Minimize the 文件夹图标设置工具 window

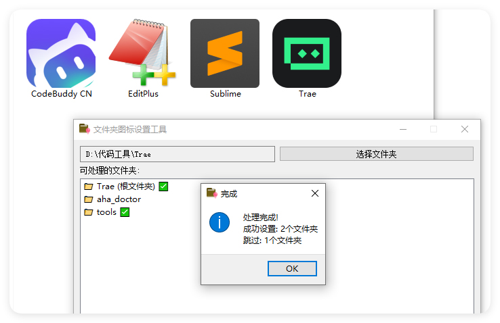click(x=403, y=129)
